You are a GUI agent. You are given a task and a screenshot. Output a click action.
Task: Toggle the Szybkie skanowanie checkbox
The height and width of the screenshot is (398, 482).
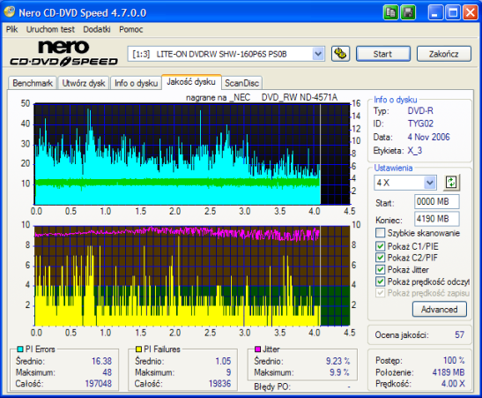click(x=381, y=233)
